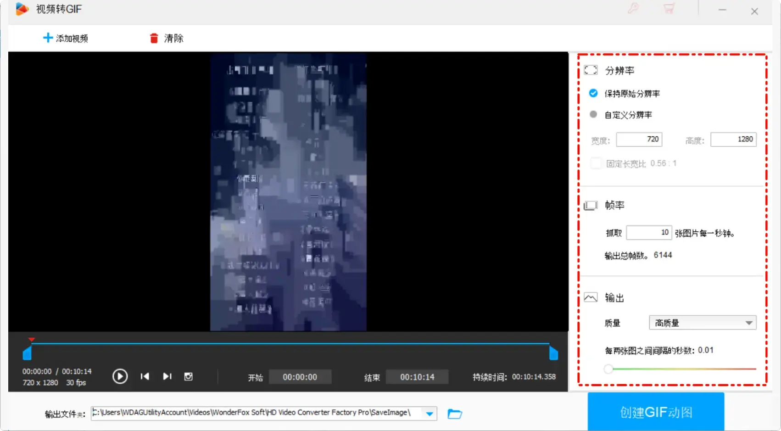
Task: Click the right blue end trim marker
Action: (x=553, y=353)
